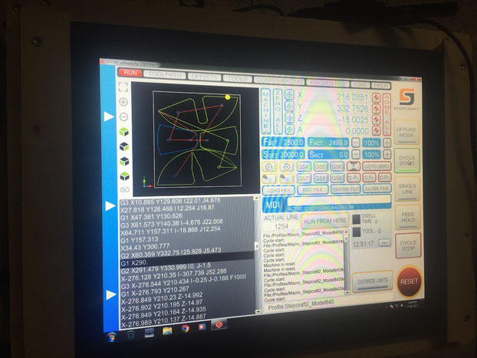
Task: Zoom out the toolpath view
Action: point(123,117)
